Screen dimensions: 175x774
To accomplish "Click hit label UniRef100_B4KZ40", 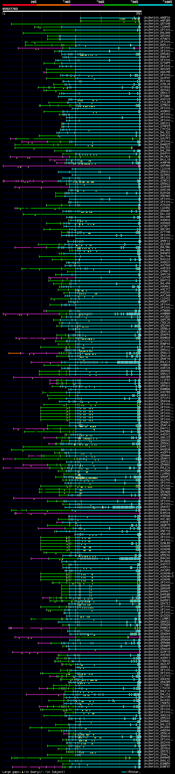I will (157, 558).
